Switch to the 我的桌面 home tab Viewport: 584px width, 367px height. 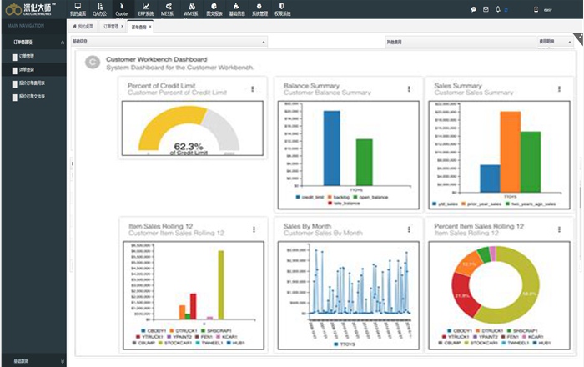point(83,27)
